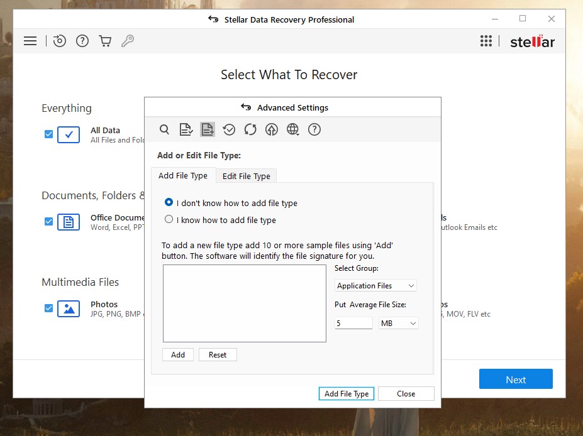Click the "Put Average File Size:" label
The width and height of the screenshot is (583, 436).
click(x=370, y=305)
